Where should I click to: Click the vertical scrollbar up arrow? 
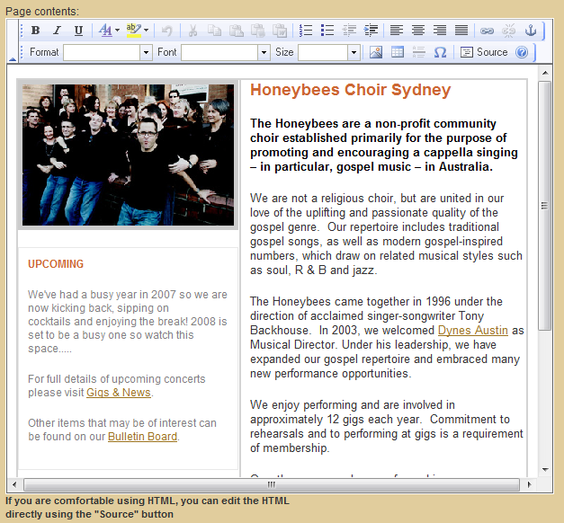coord(545,73)
